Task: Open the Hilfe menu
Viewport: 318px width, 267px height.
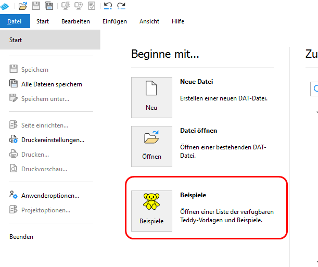Action: click(x=177, y=21)
